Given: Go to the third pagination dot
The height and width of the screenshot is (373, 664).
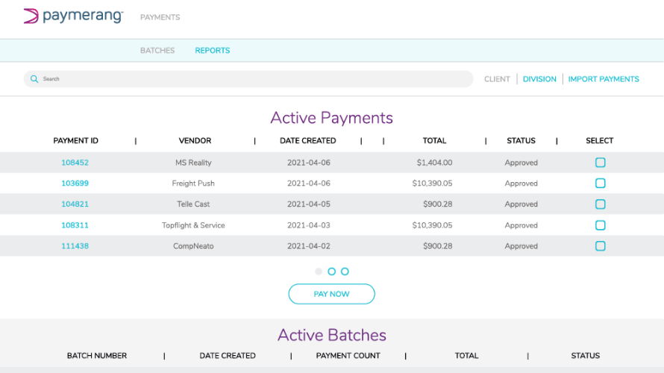Looking at the screenshot, I should [345, 272].
